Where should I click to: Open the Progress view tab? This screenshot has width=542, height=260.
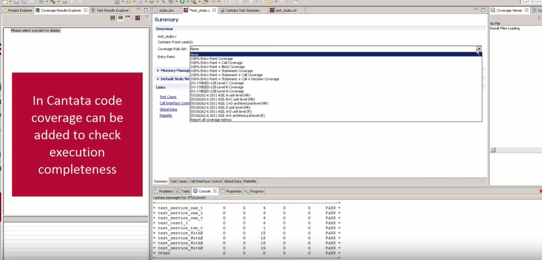(x=254, y=191)
